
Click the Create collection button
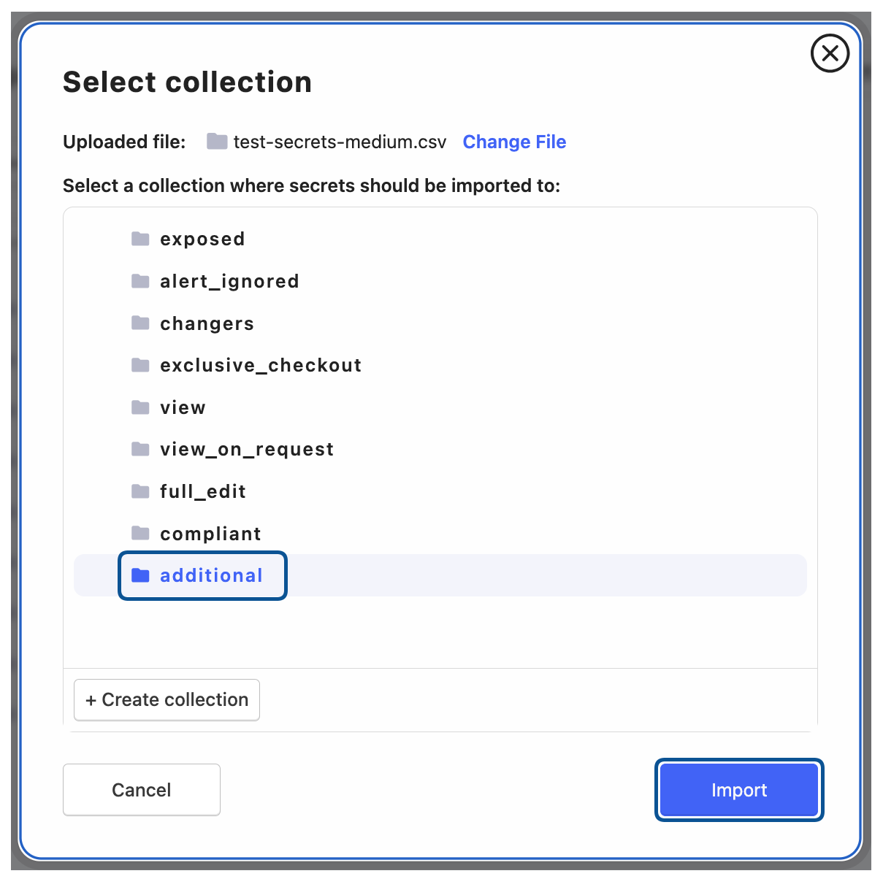(x=167, y=699)
